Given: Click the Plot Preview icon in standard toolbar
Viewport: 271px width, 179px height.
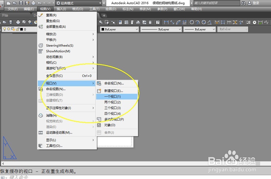Looking at the screenshot, I should click(24, 22).
